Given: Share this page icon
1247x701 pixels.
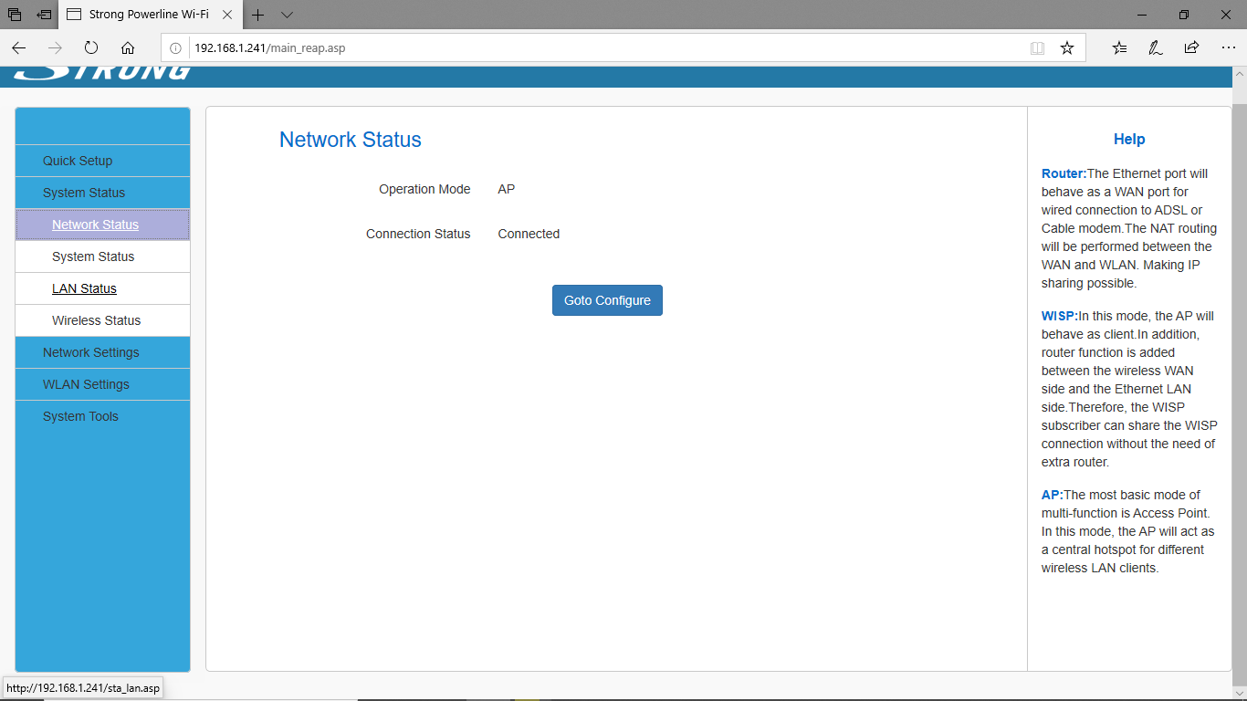Looking at the screenshot, I should tap(1191, 47).
